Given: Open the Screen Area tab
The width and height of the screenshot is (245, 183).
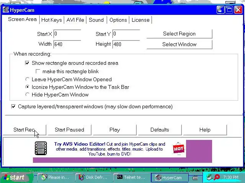Looking at the screenshot, I should (x=22, y=19).
